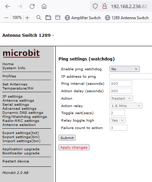Click the insecure connection padlock icon
The height and width of the screenshot is (182, 152).
point(105,6)
